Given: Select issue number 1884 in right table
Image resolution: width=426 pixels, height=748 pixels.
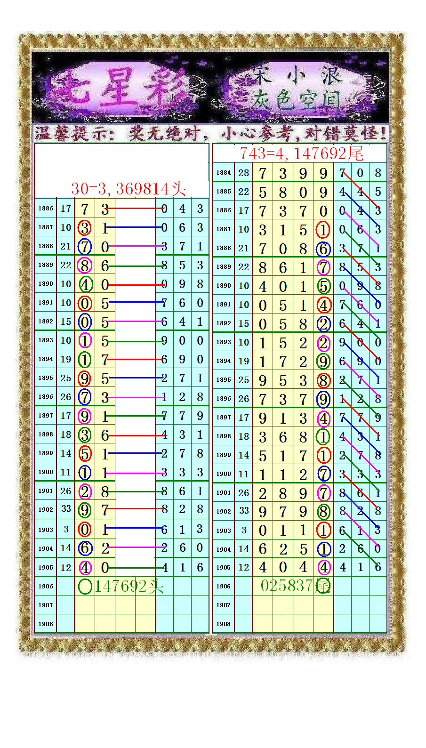Looking at the screenshot, I should pyautogui.click(x=224, y=173).
